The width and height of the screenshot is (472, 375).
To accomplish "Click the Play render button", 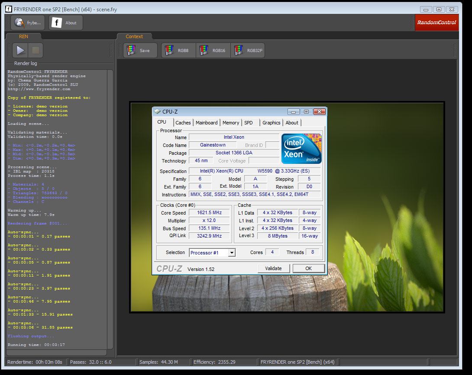I will coord(20,50).
